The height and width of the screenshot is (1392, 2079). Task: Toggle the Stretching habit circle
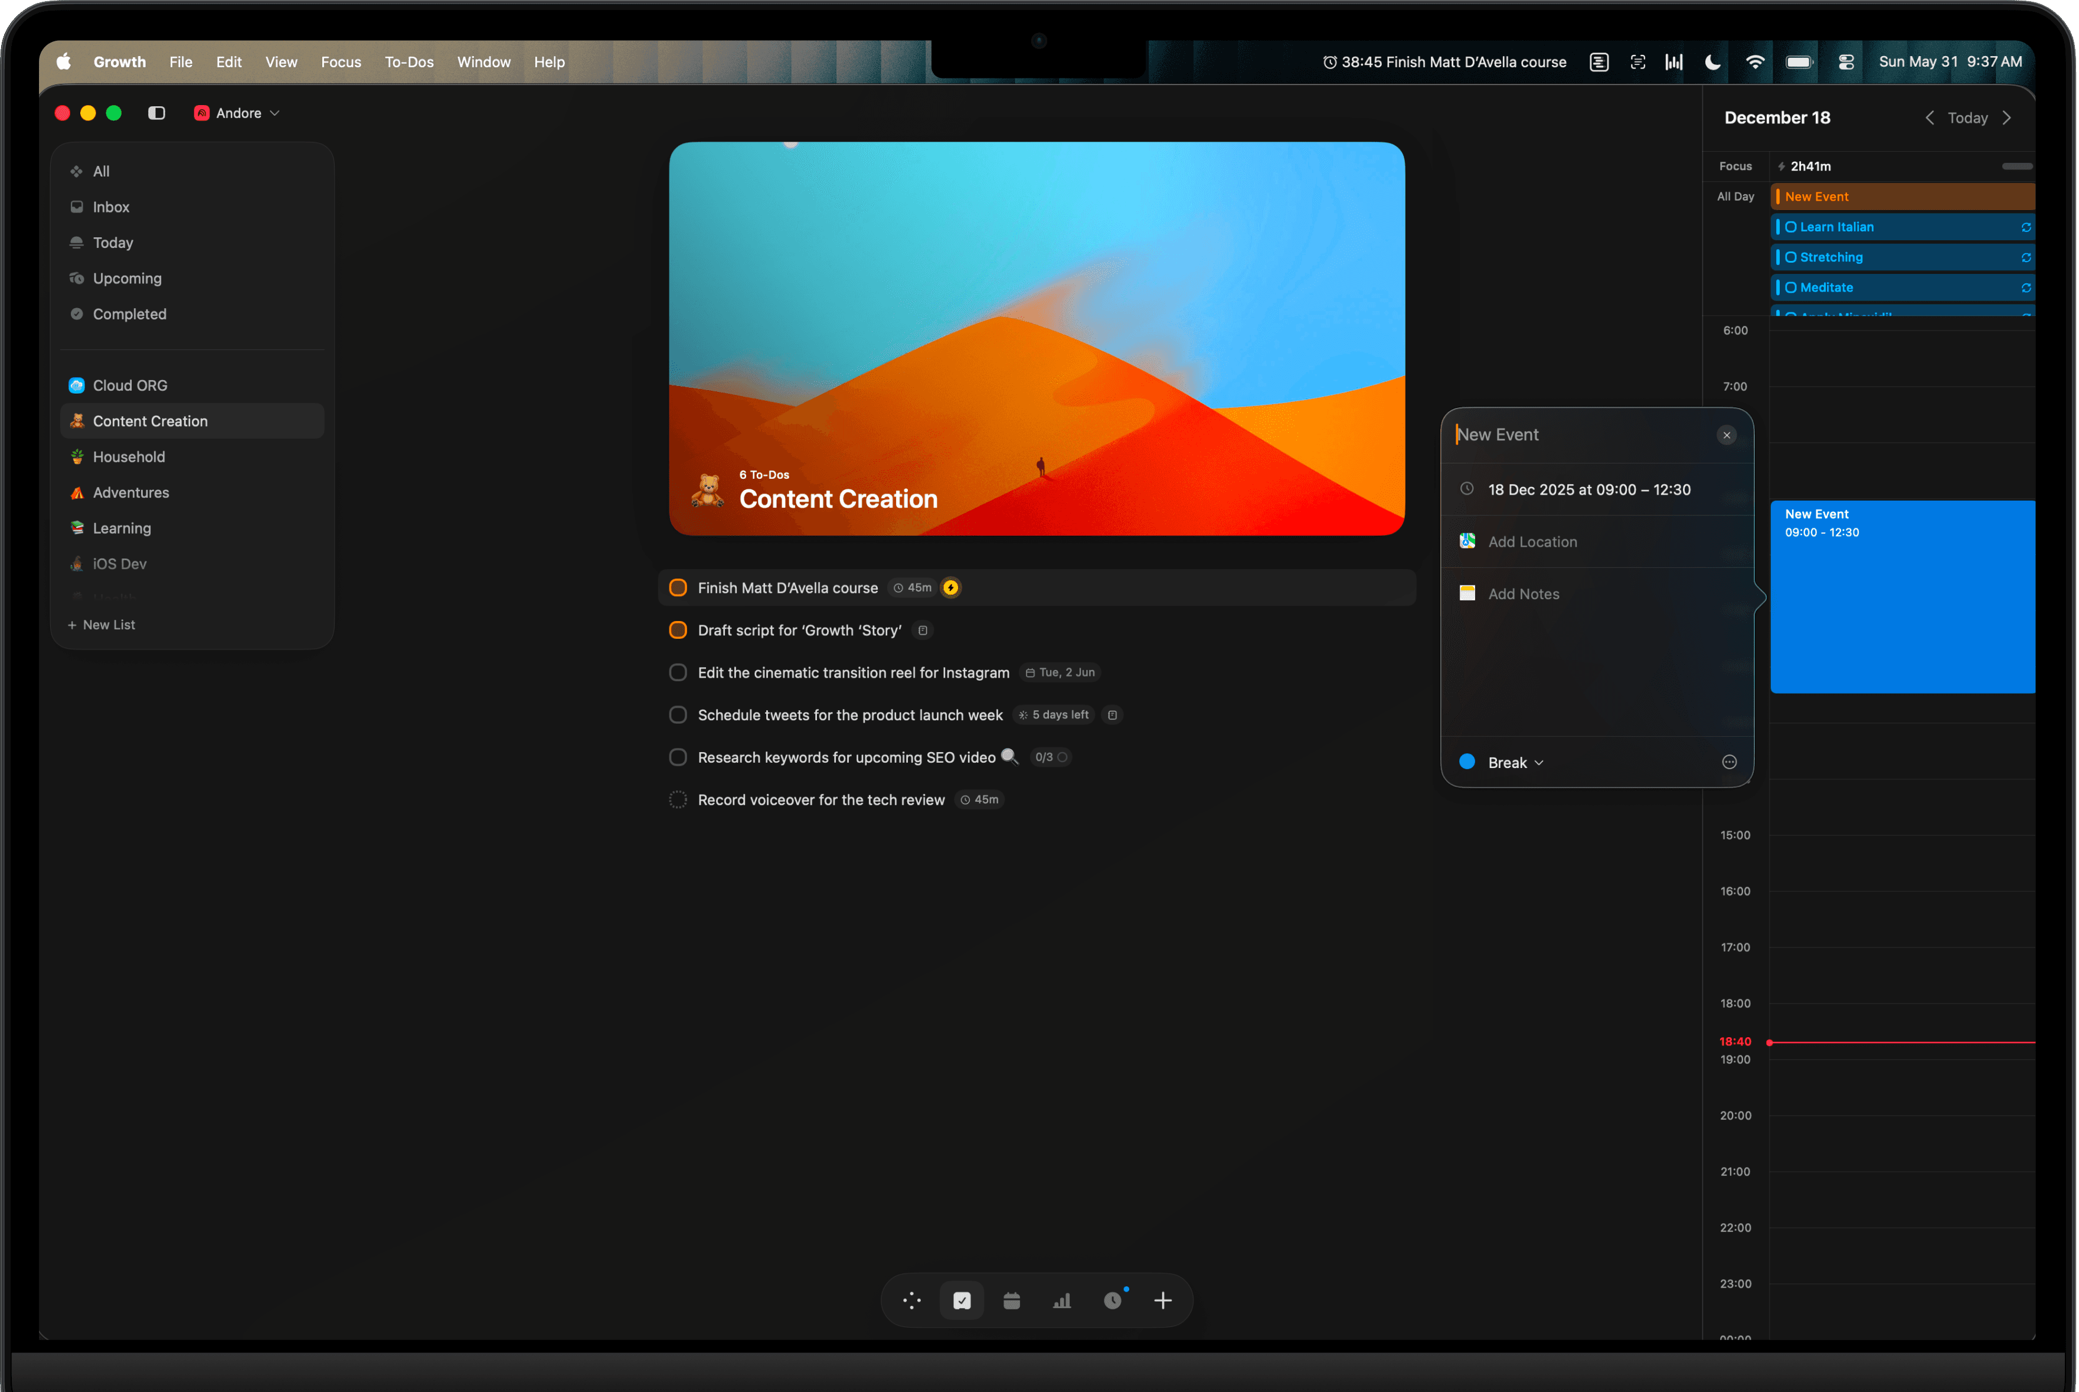click(1792, 257)
